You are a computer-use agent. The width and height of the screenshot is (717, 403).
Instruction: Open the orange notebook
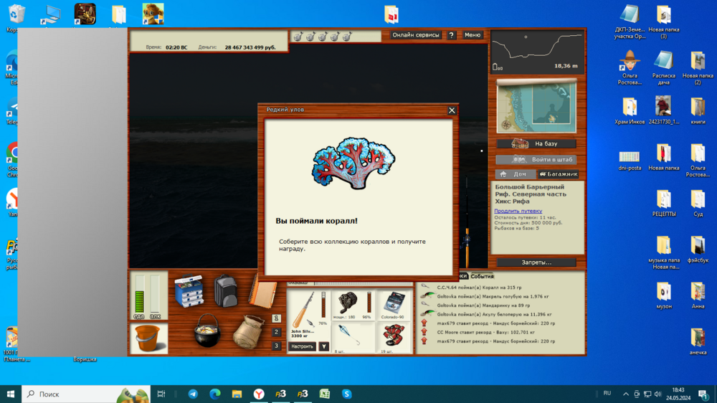(262, 291)
